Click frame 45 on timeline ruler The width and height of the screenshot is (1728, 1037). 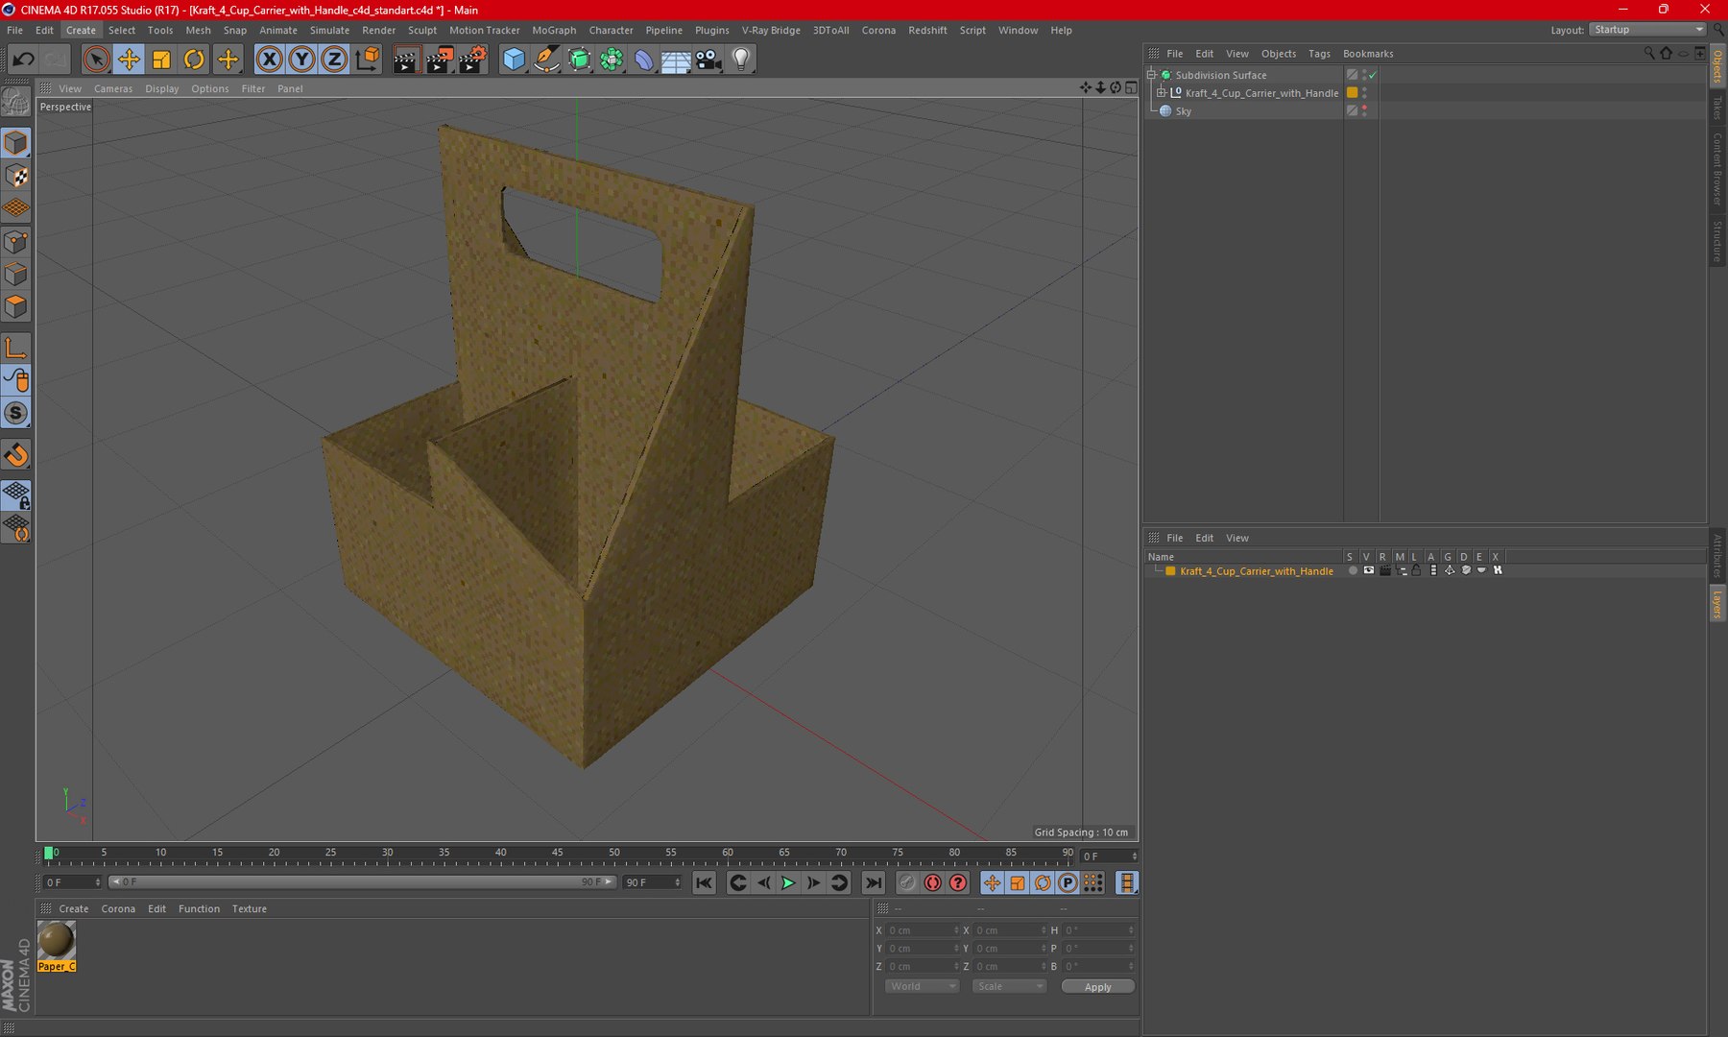[557, 853]
